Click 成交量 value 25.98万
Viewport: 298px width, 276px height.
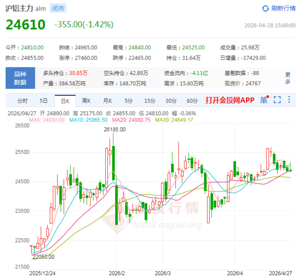(250, 48)
